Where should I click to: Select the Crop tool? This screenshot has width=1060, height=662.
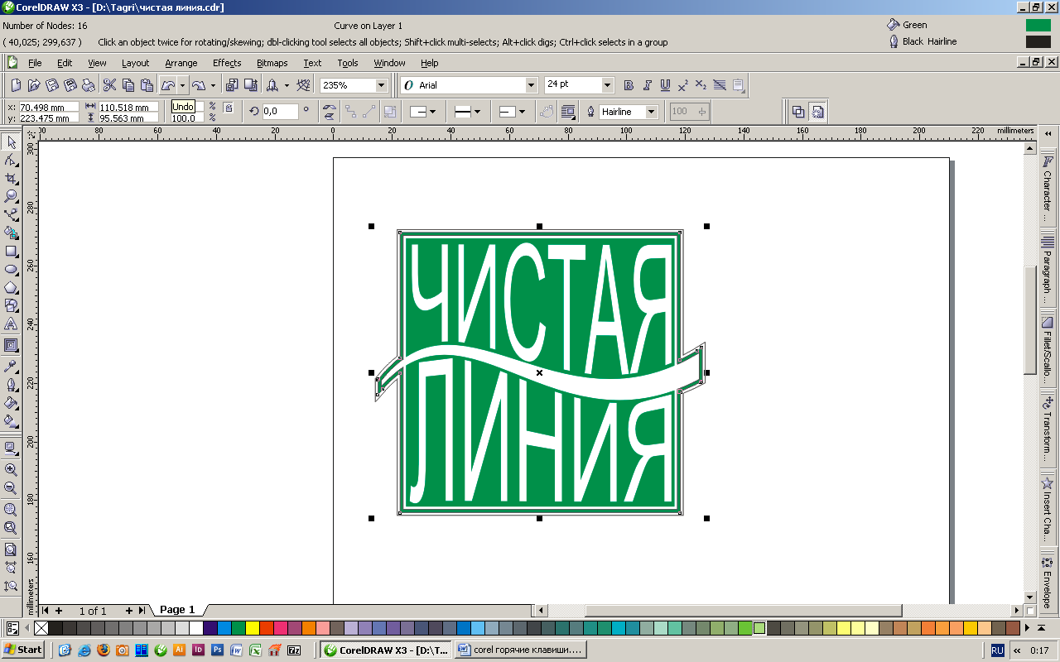pos(12,179)
